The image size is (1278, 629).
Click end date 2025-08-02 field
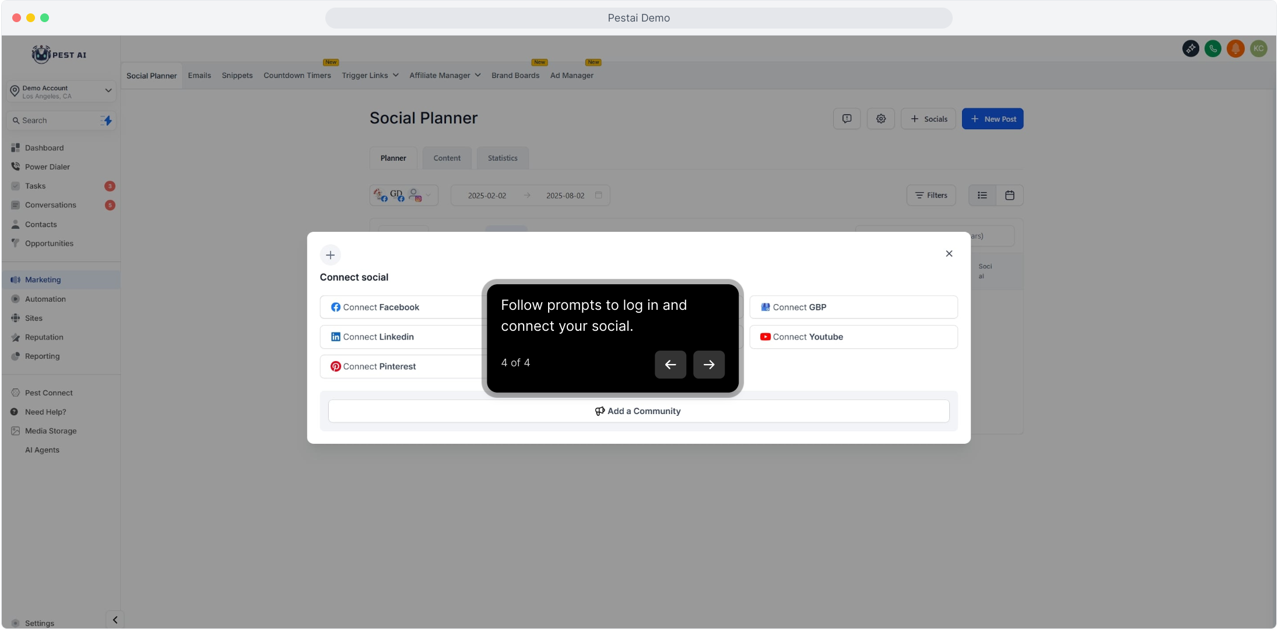565,196
